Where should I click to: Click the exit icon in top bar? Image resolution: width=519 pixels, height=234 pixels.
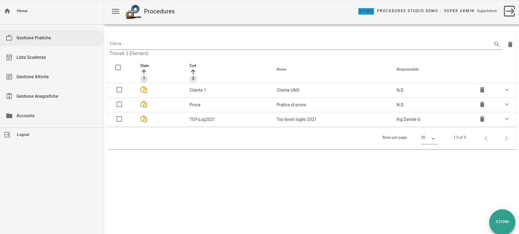click(509, 11)
